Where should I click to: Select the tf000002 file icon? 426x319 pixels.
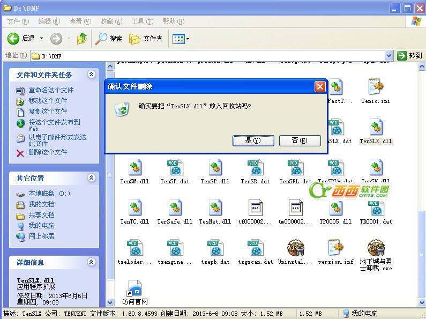coord(256,207)
